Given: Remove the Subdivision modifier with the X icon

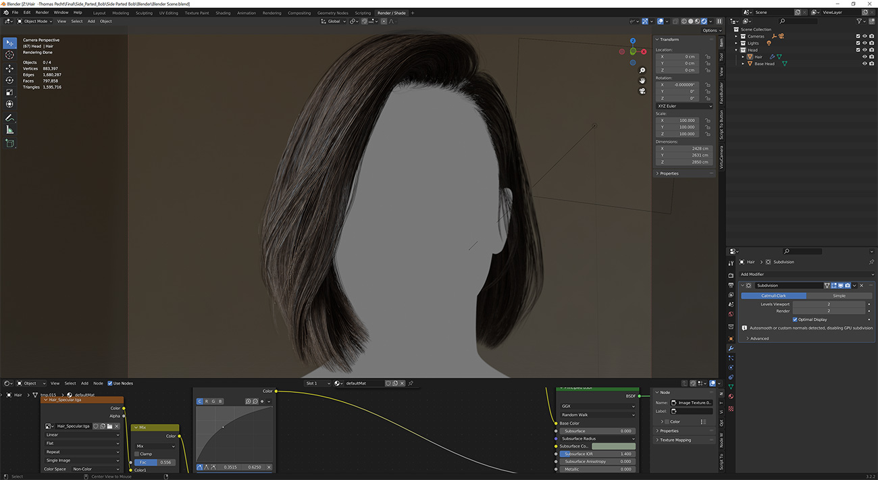Looking at the screenshot, I should [x=861, y=286].
